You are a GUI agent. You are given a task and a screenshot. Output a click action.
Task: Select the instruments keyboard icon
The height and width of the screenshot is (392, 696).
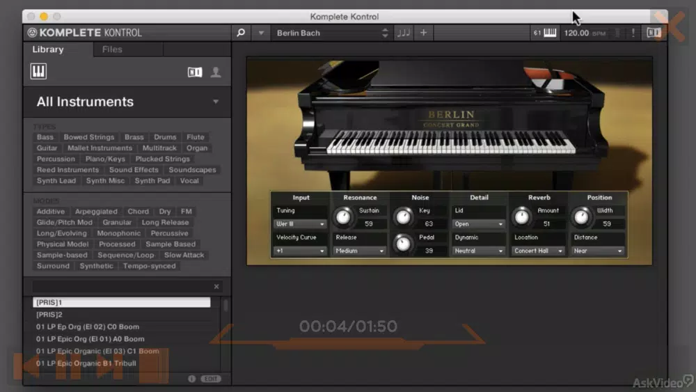tap(38, 71)
